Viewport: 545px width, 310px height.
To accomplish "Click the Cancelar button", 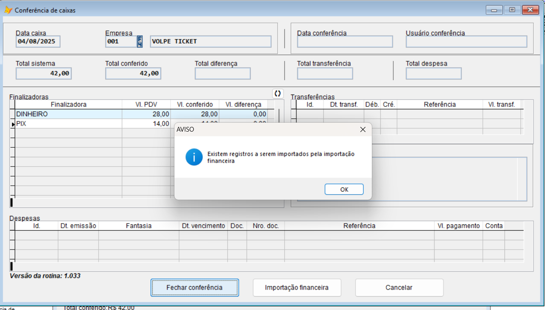I will pyautogui.click(x=399, y=287).
